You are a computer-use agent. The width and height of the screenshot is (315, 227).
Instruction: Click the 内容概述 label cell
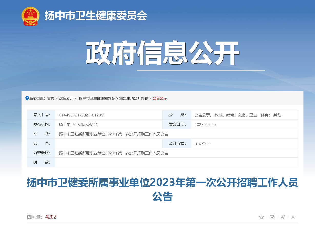pos(41,153)
